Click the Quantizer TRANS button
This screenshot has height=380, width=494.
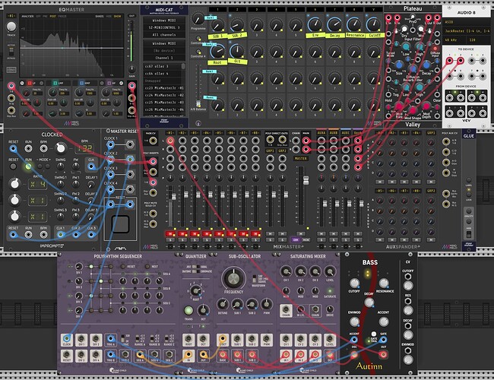point(188,310)
